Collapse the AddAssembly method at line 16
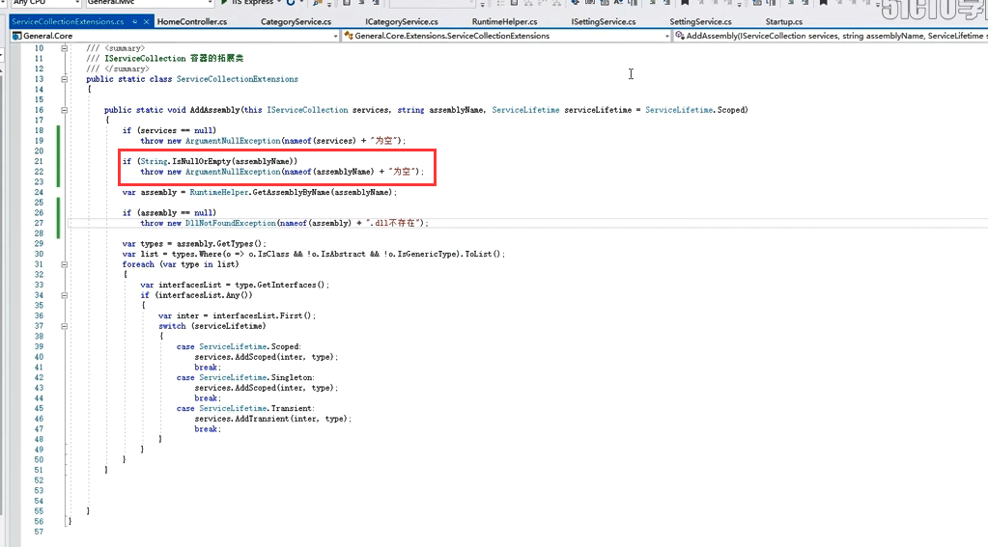Viewport: 988px width, 547px height. [65, 110]
